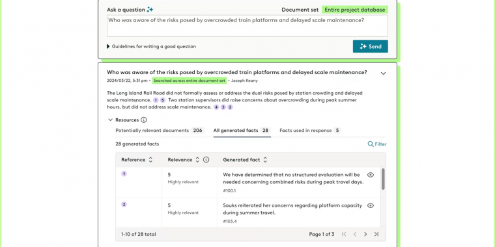Click citation badge 4 in the response

[x=216, y=107]
